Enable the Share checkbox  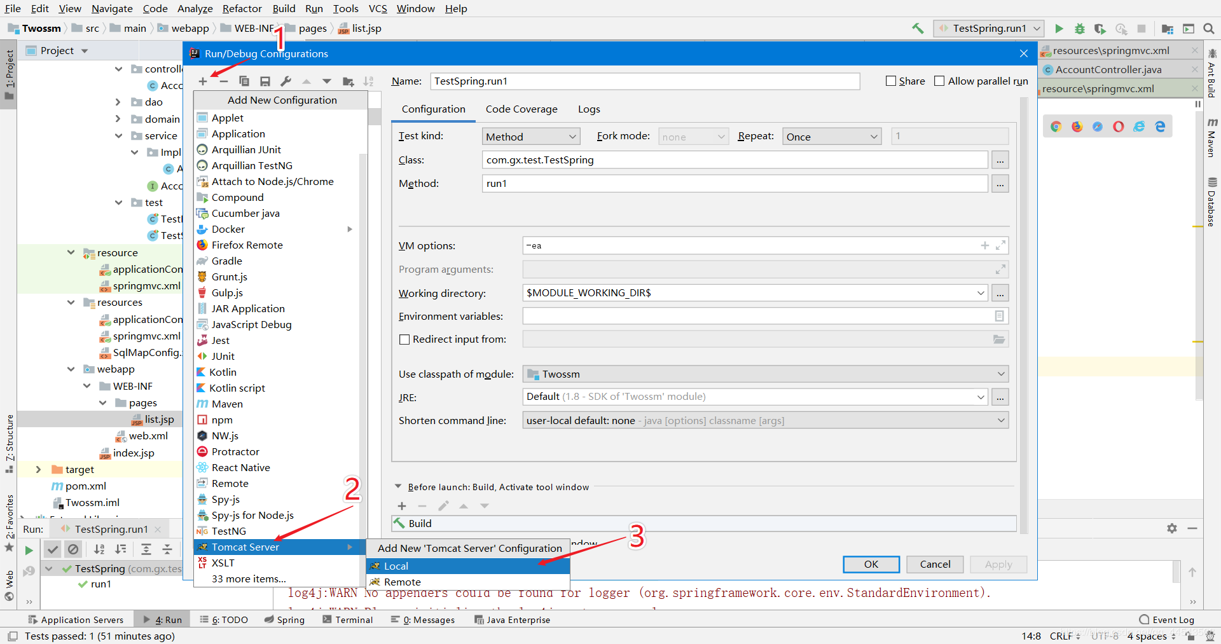pyautogui.click(x=891, y=81)
